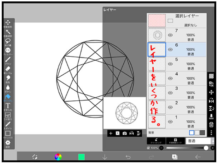Click the green color swatch
218x164 pixels.
[x=81, y=157]
